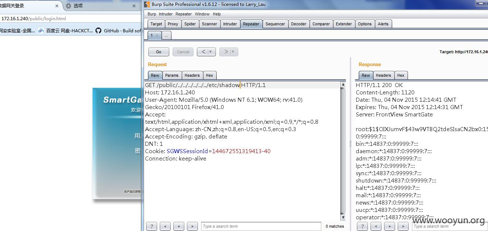The image size is (488, 231).
Task: Switch to the Comparer tab
Action: point(321,24)
